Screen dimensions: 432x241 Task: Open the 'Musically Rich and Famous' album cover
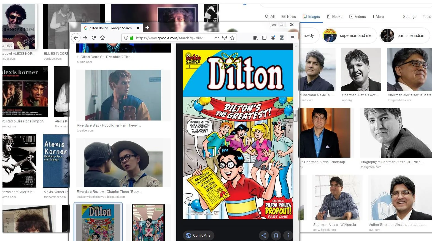[56, 161]
